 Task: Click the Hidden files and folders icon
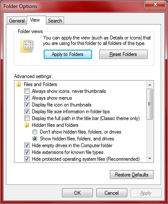27,125
